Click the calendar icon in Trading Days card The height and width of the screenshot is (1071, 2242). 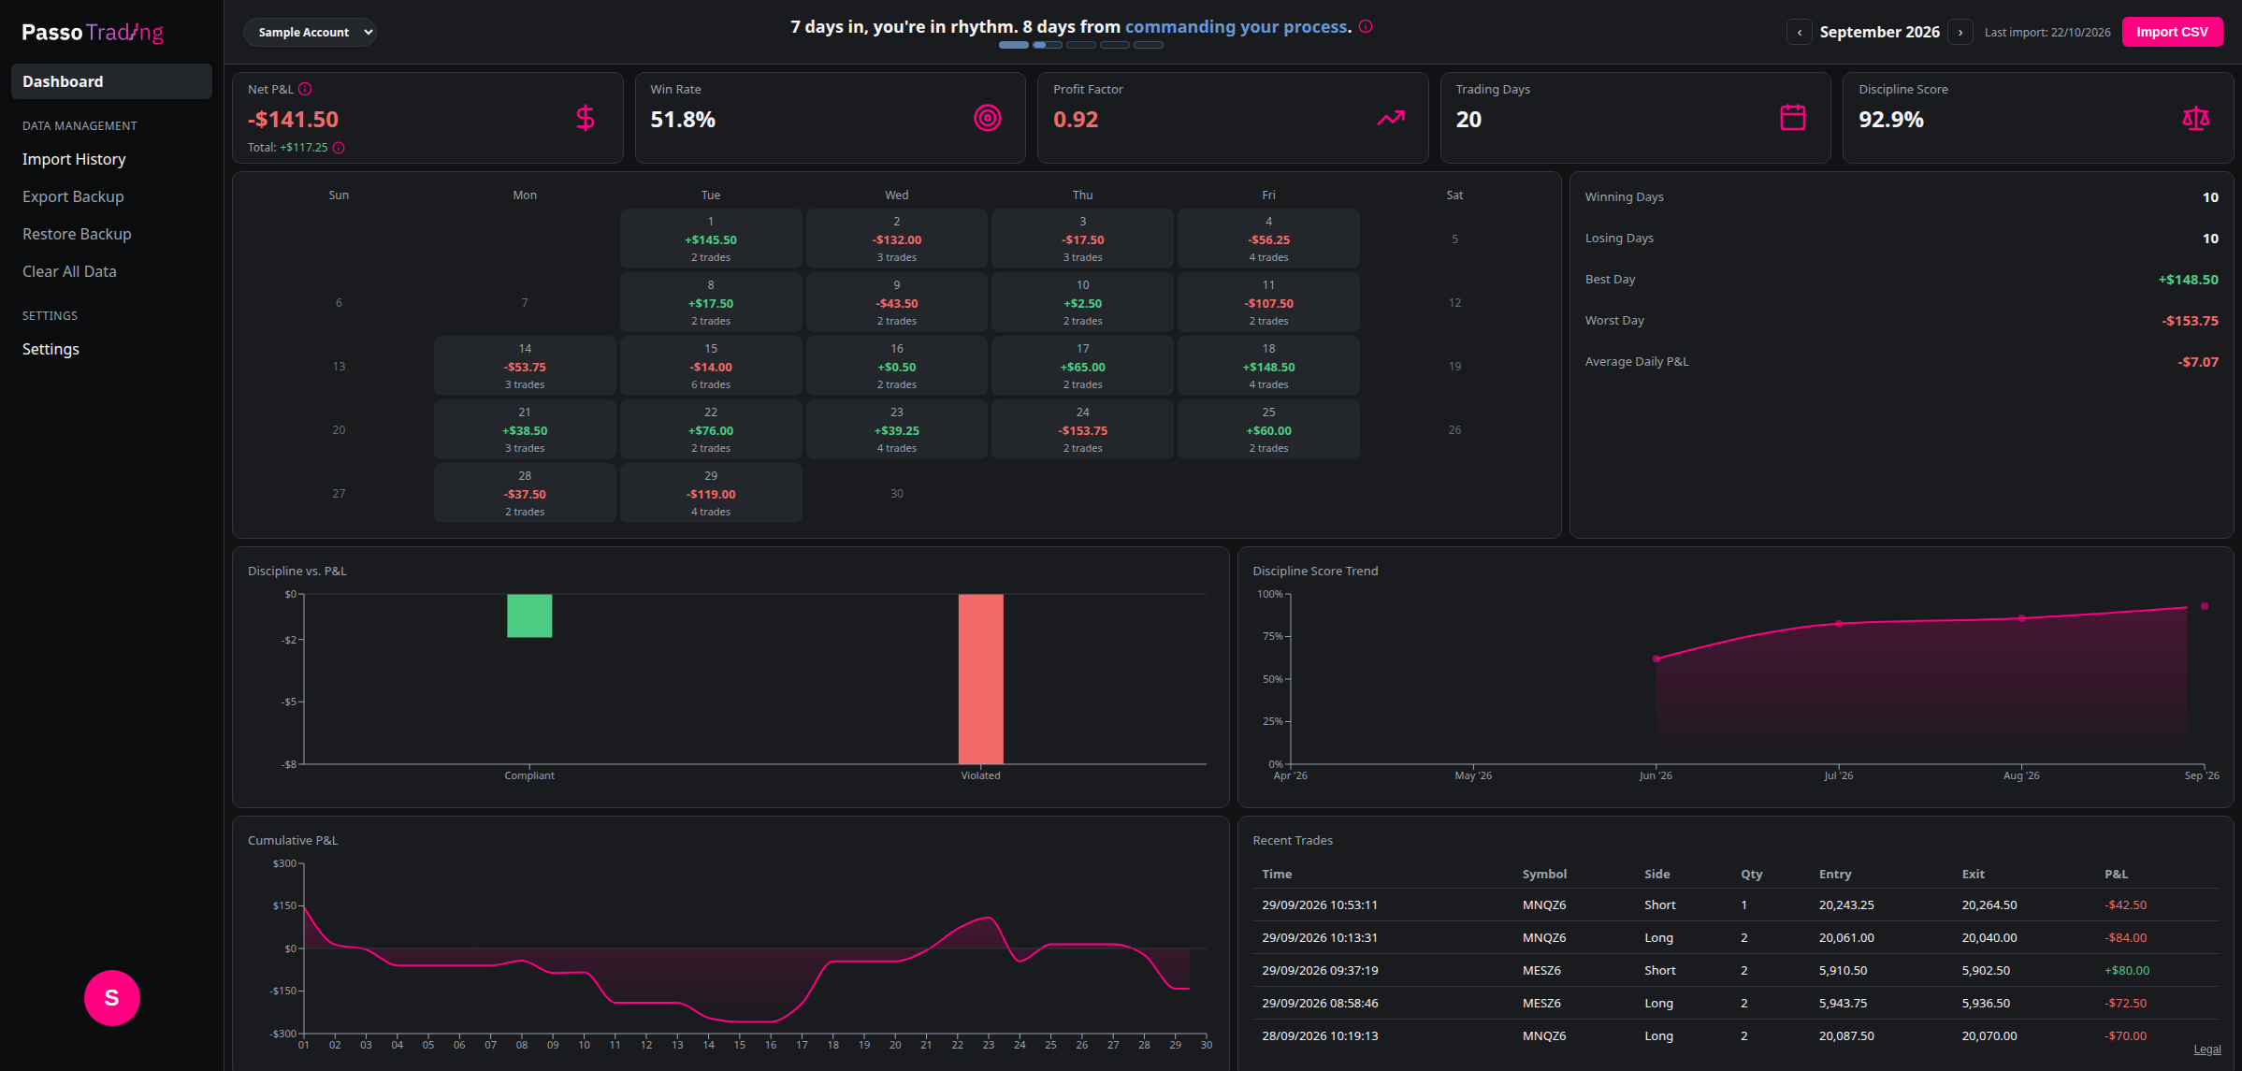click(1793, 118)
